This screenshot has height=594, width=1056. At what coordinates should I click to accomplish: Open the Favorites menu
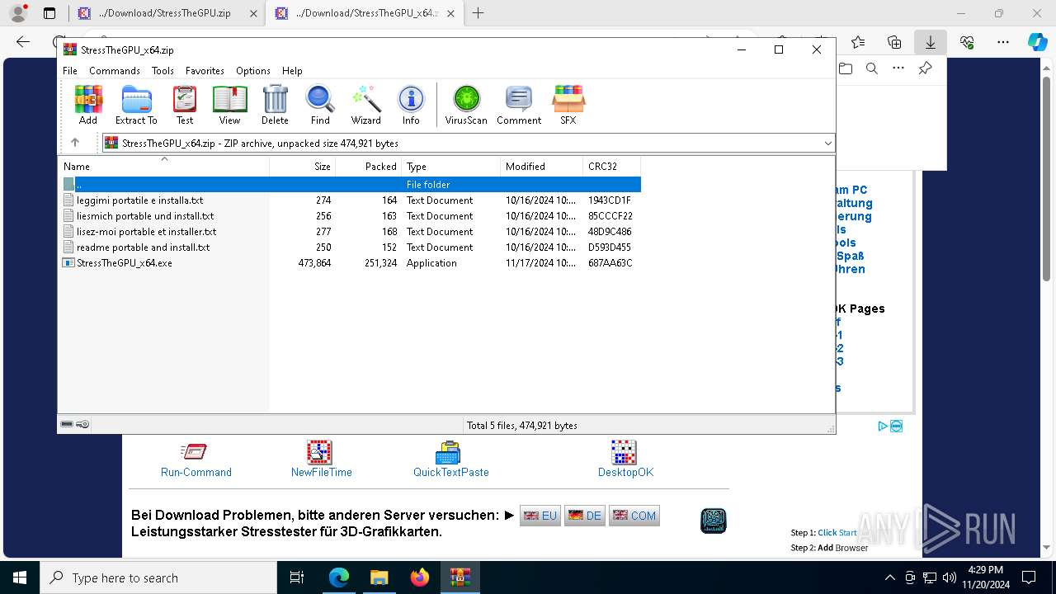(205, 71)
